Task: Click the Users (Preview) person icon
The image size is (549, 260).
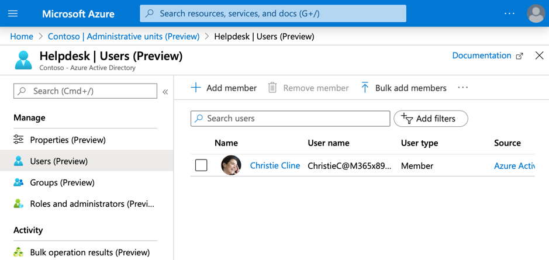Action: (18, 161)
